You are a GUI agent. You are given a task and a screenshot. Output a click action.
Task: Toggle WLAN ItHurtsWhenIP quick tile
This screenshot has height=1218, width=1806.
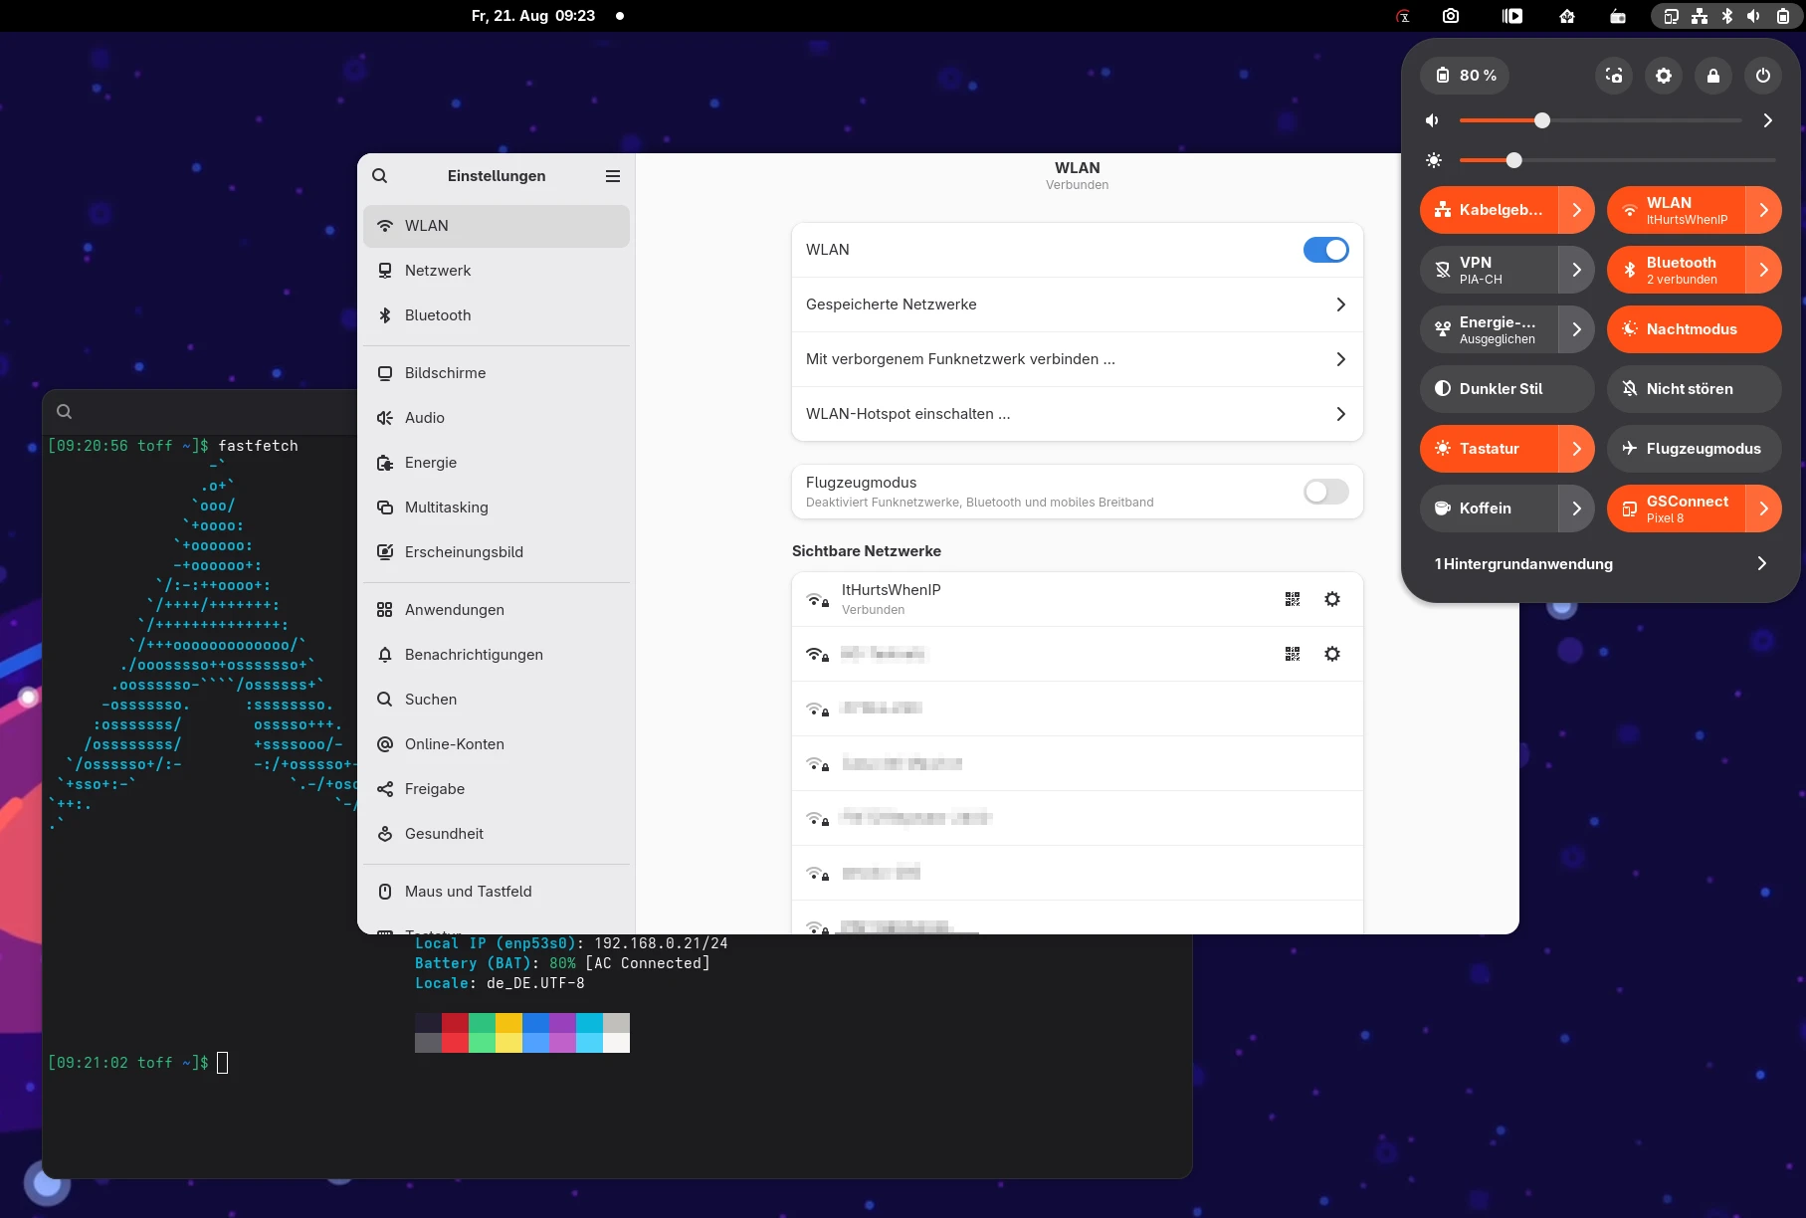(1676, 210)
